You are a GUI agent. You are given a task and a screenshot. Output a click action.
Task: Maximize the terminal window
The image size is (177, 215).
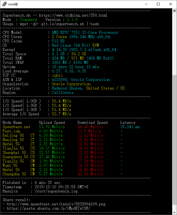click(158, 4)
